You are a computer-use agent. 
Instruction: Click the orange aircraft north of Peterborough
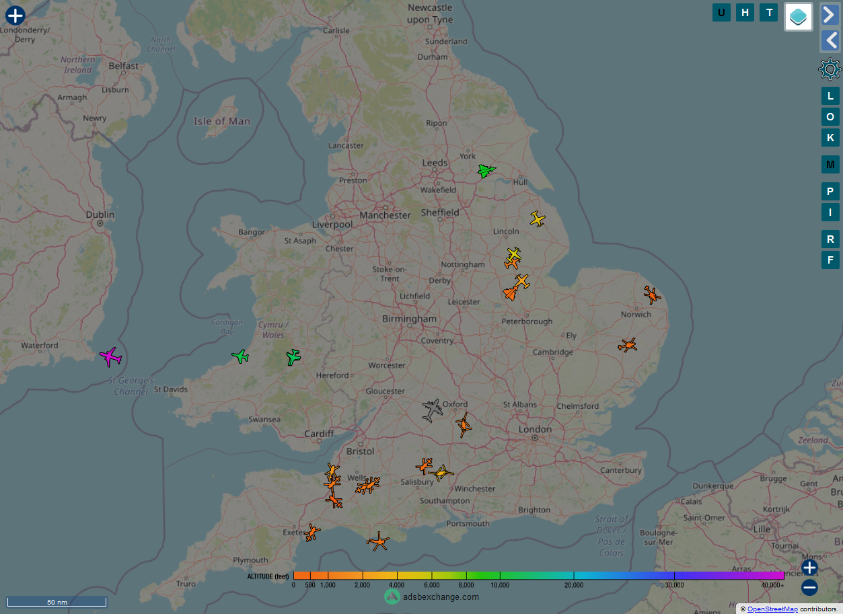521,281
